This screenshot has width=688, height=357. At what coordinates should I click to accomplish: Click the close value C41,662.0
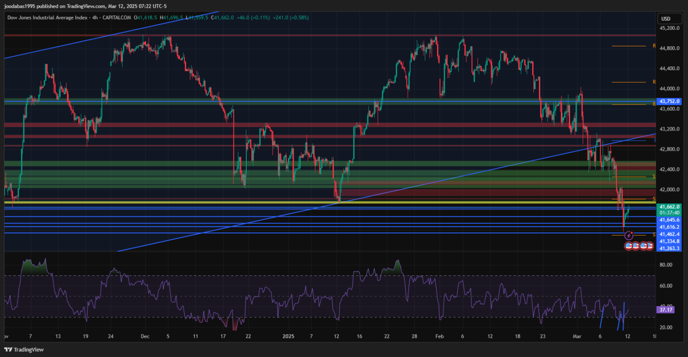click(x=222, y=17)
